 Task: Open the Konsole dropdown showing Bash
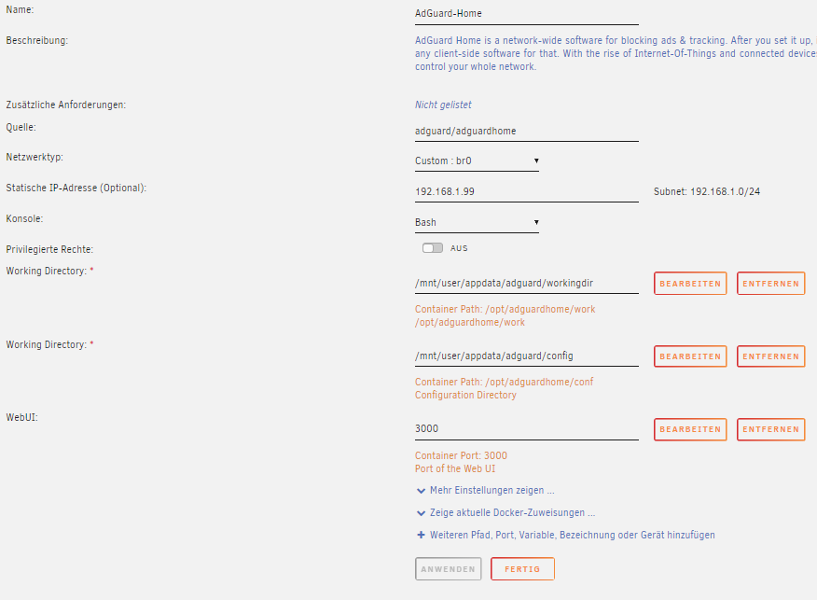[477, 223]
